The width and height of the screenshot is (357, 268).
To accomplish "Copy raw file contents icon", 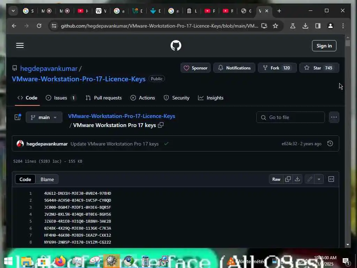I will coord(288,179).
